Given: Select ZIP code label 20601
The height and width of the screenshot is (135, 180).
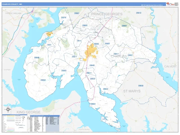Looking at the screenshot, I should pyautogui.click(x=124, y=26).
